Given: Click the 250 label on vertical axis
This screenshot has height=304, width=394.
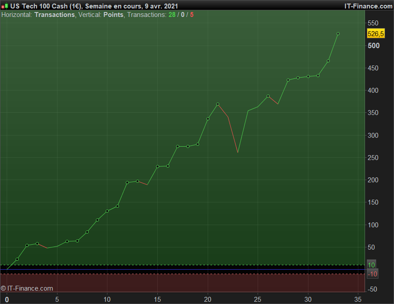Looking at the screenshot, I should point(373,158).
